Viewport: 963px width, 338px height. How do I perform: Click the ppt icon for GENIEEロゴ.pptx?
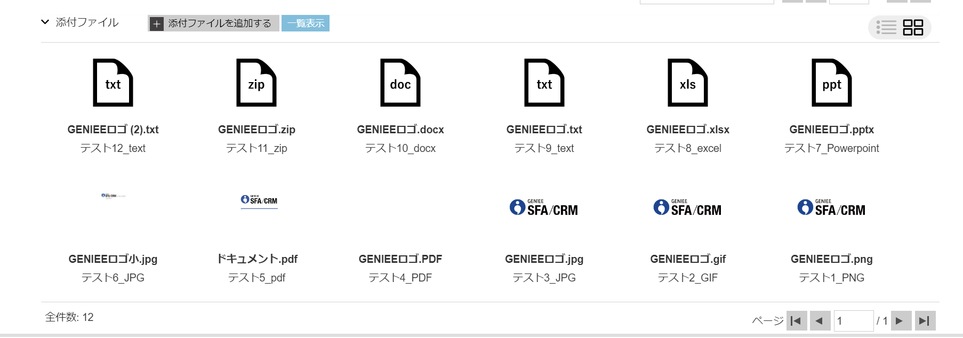click(x=832, y=83)
